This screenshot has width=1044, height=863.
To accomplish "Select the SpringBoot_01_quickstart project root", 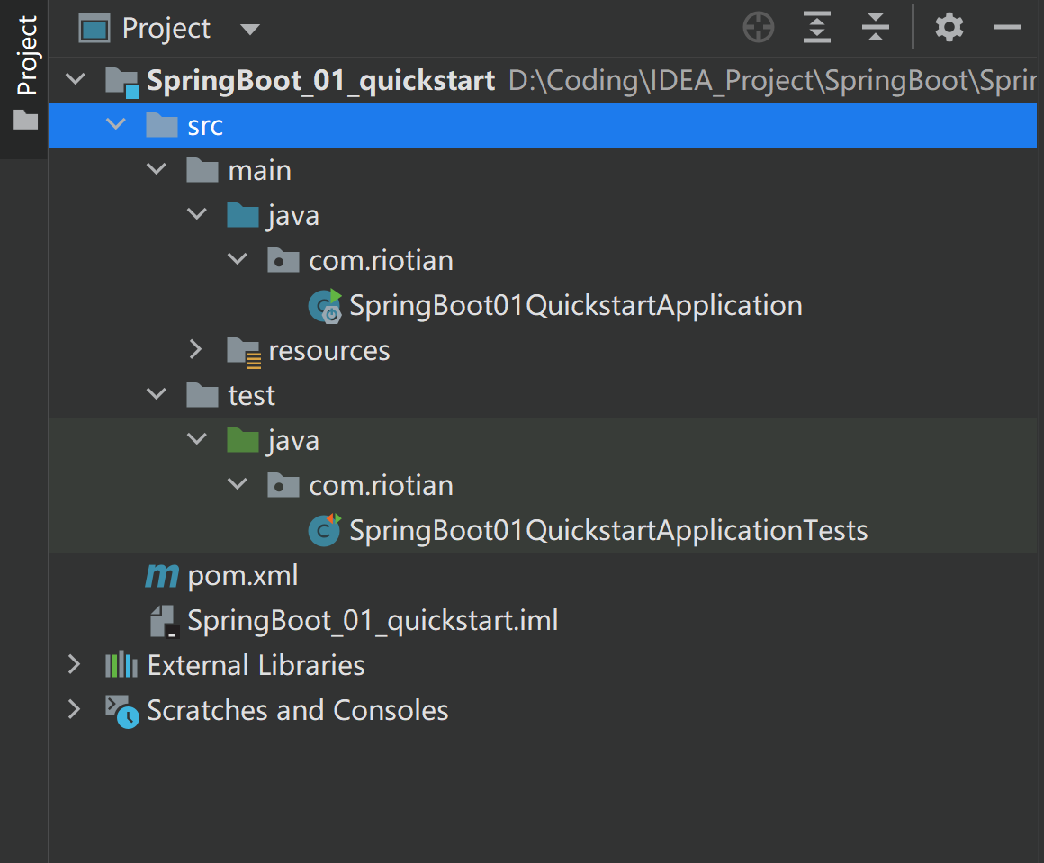I will pyautogui.click(x=320, y=81).
